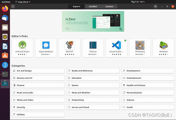Viewport: 176px width, 120px height.
Task: Launch Thunderbird Mail from the dock
Action: pyautogui.click(x=5, y=18)
